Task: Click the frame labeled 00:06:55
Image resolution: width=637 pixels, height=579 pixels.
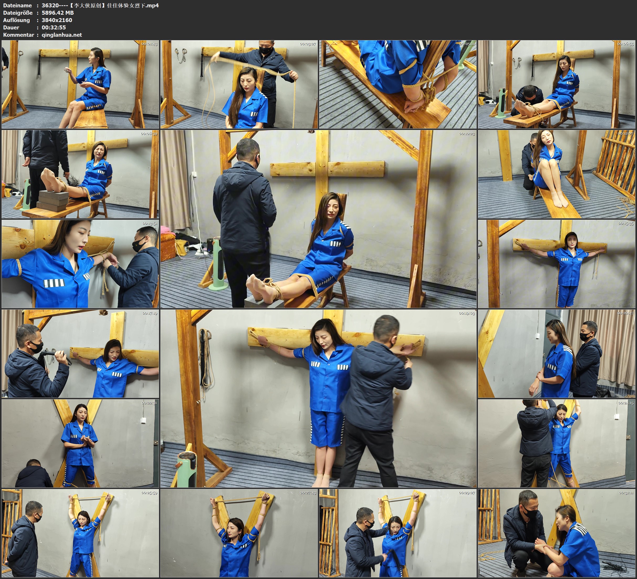Action: pyautogui.click(x=556, y=85)
